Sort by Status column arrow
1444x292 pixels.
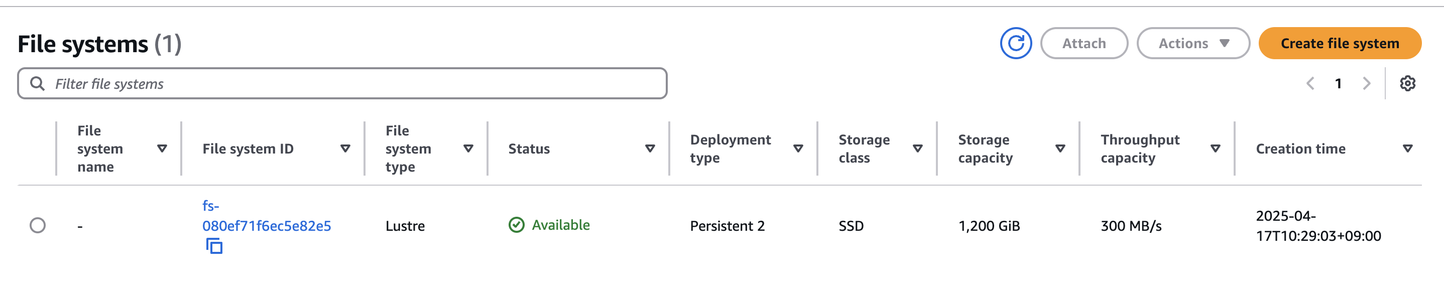point(650,149)
